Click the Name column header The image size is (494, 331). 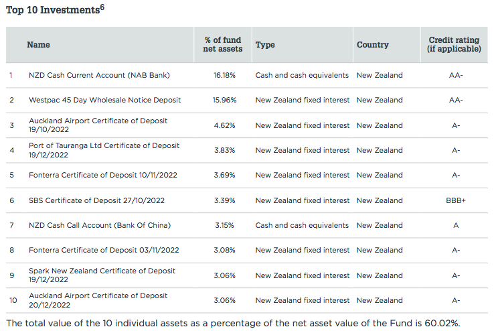click(x=38, y=45)
